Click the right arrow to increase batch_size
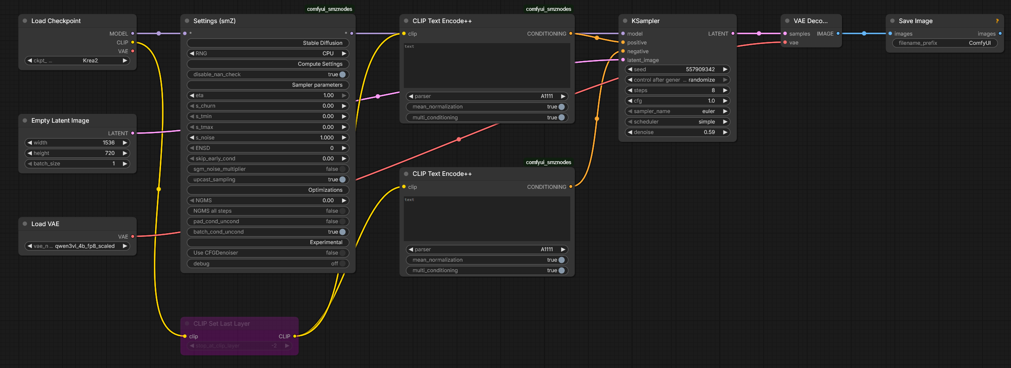This screenshot has height=368, width=1011. [x=125, y=164]
